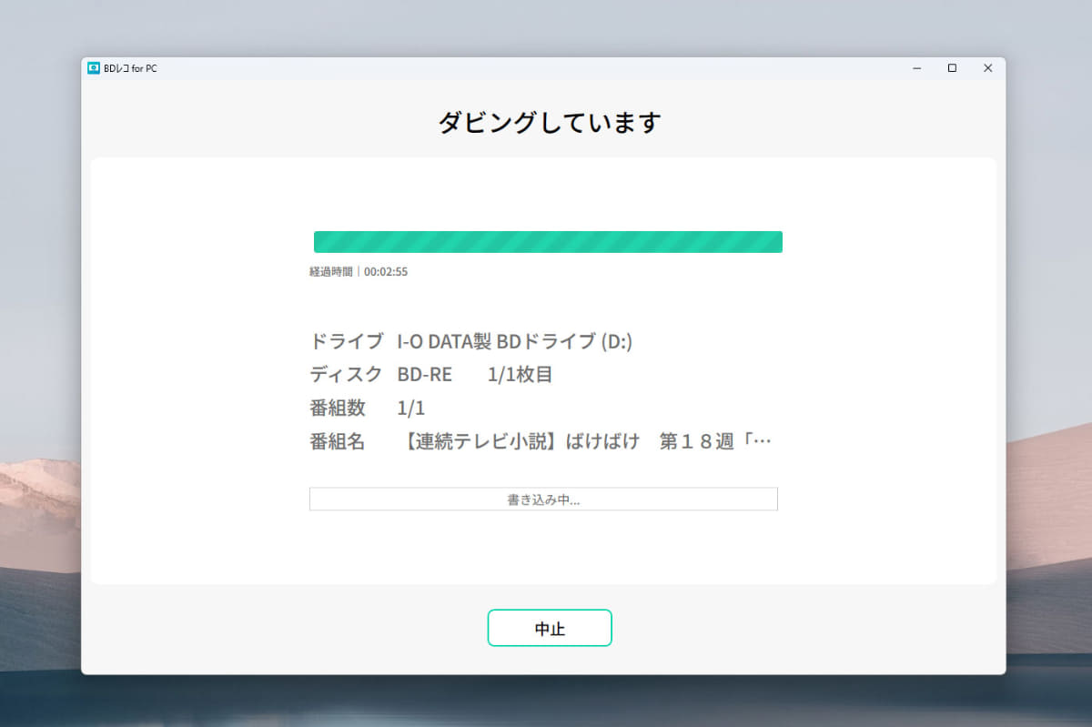Click the 書き込み中 status box

[x=543, y=499]
